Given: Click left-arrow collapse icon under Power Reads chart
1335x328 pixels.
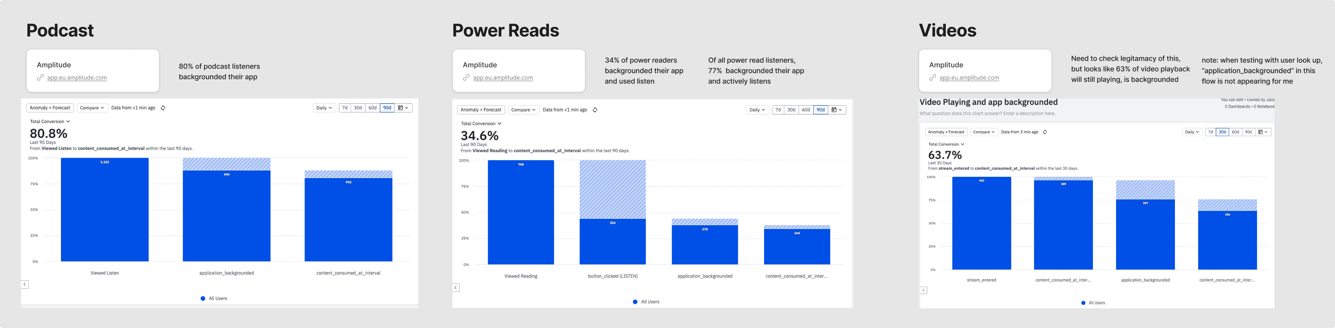Looking at the screenshot, I should 456,288.
